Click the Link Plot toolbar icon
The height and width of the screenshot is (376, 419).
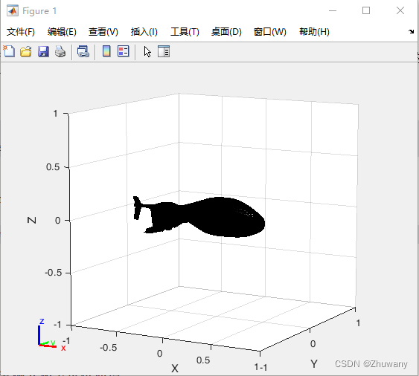pyautogui.click(x=83, y=51)
